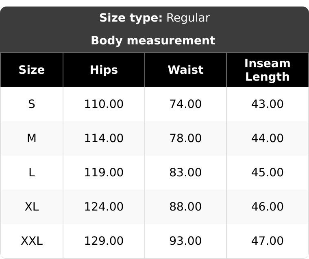309x259 pixels.
Task: Click the Hips column header
Action: pos(104,70)
